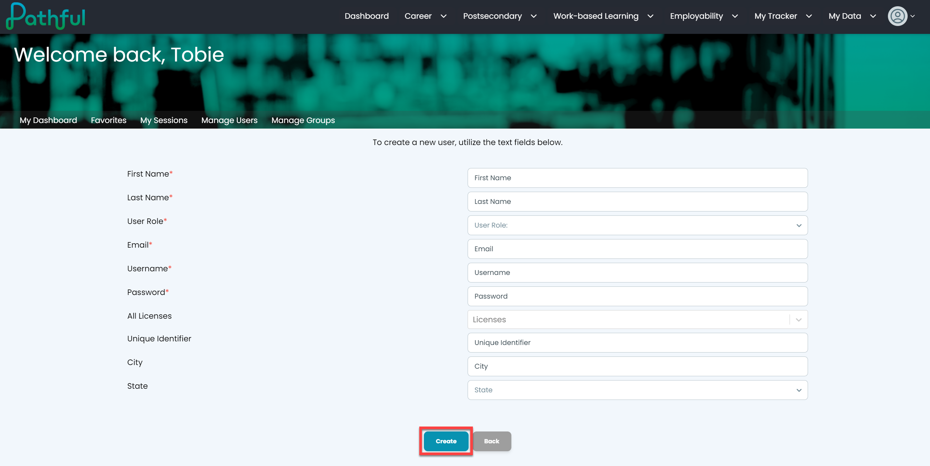Click the Pathful logo

tap(45, 16)
